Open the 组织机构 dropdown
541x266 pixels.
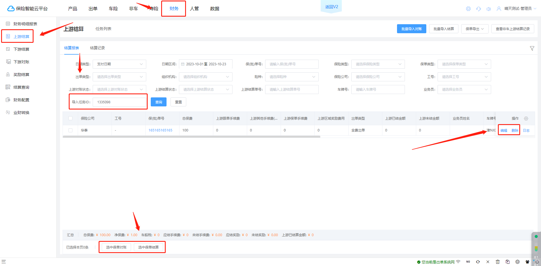(x=206, y=77)
